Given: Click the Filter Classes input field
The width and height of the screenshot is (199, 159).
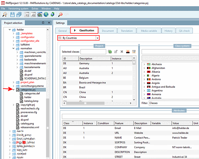Looking at the screenshot, I should point(174,103).
